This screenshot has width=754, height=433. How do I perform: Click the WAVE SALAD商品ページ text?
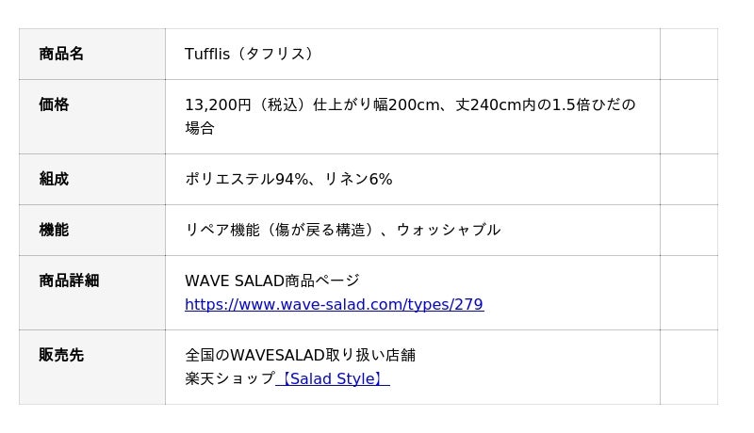(272, 281)
